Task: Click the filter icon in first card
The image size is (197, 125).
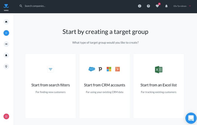Action: tap(50, 69)
